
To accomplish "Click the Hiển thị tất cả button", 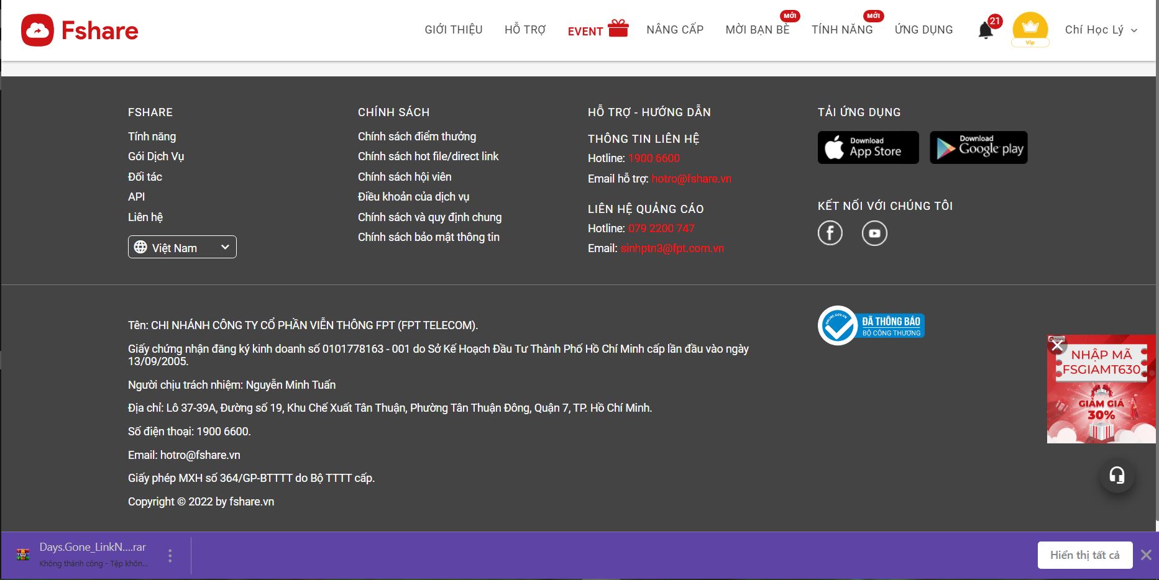I will click(x=1084, y=555).
